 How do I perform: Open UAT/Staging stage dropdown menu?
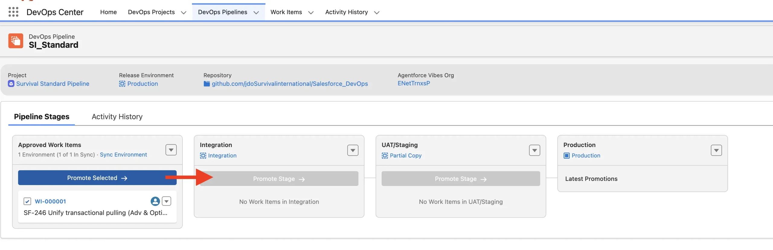[534, 150]
